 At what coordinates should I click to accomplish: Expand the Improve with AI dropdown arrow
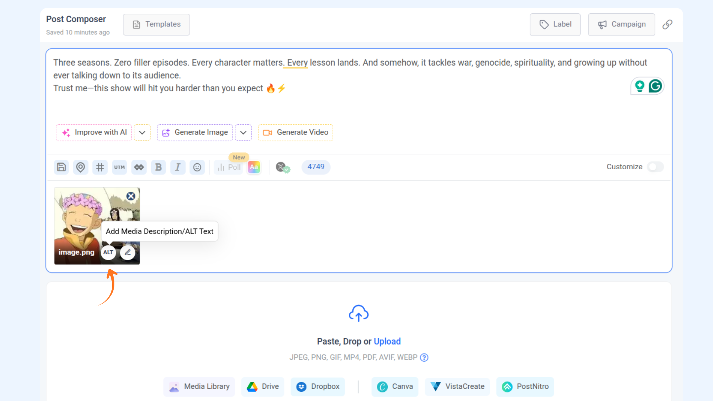142,133
